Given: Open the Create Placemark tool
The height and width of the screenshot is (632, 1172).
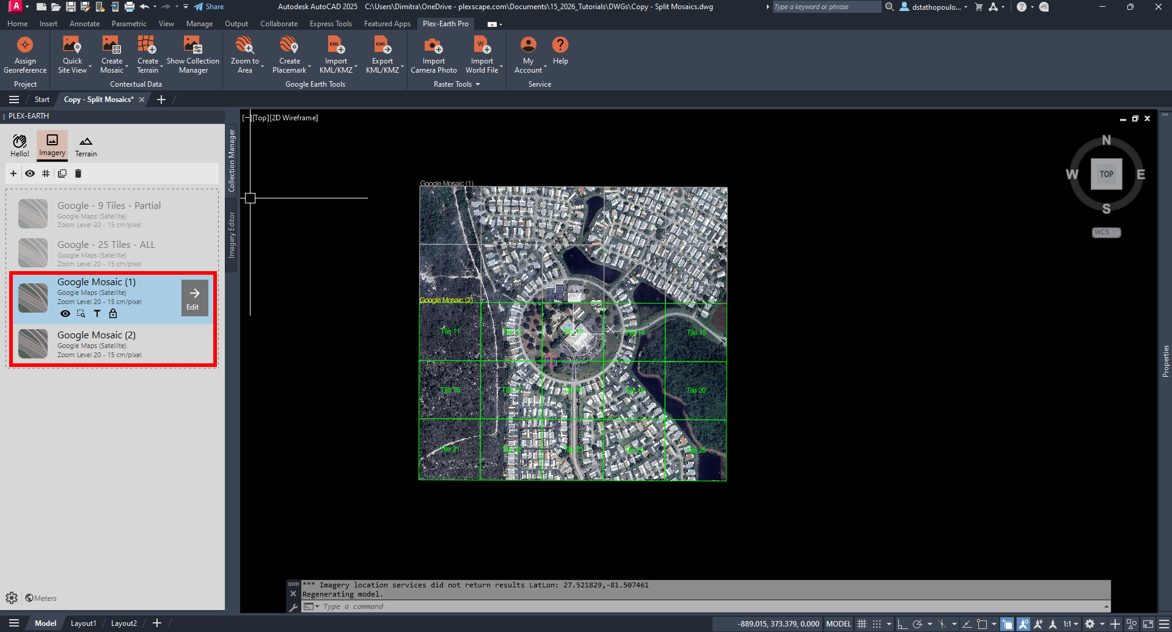Looking at the screenshot, I should click(290, 54).
